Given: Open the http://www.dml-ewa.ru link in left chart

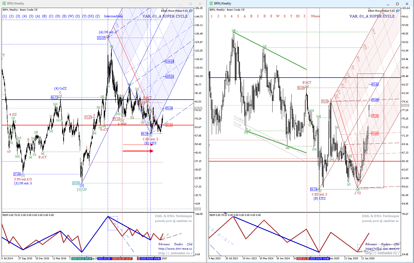Looking at the screenshot, I should (x=175, y=249).
